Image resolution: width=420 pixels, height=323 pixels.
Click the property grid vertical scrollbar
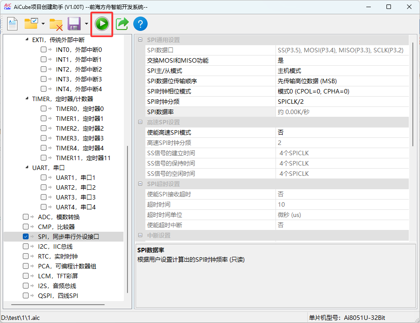[x=412, y=94]
